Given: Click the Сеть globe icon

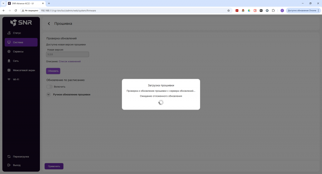Looking at the screenshot, I should tap(9, 61).
